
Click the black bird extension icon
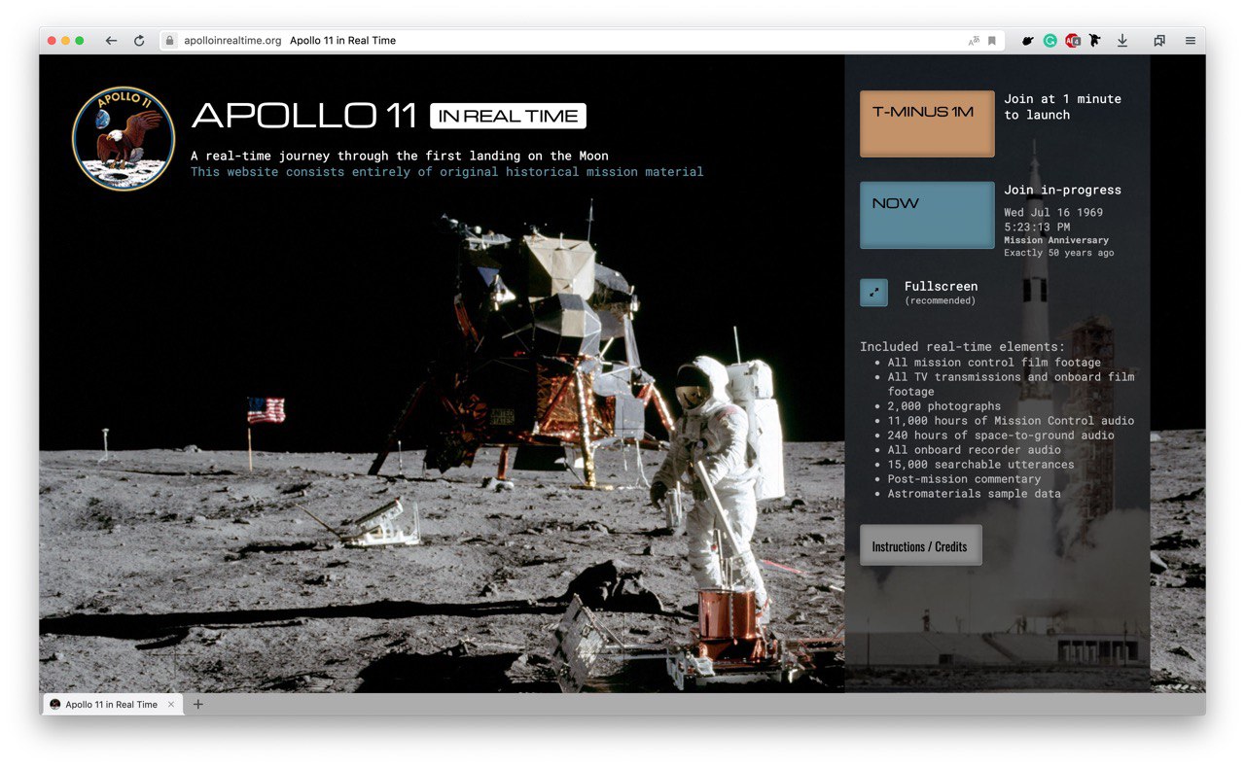coord(1027,41)
